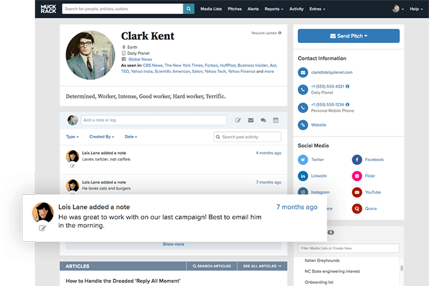Open the Forbes outlet link
Image resolution: width=429 pixels, height=286 pixels.
coord(211,66)
